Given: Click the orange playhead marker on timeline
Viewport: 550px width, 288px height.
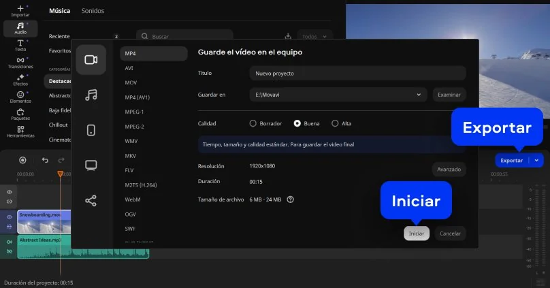Looking at the screenshot, I should coord(60,174).
